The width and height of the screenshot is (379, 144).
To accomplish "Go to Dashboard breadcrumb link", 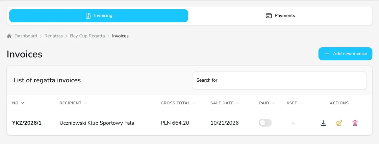I will [26, 36].
